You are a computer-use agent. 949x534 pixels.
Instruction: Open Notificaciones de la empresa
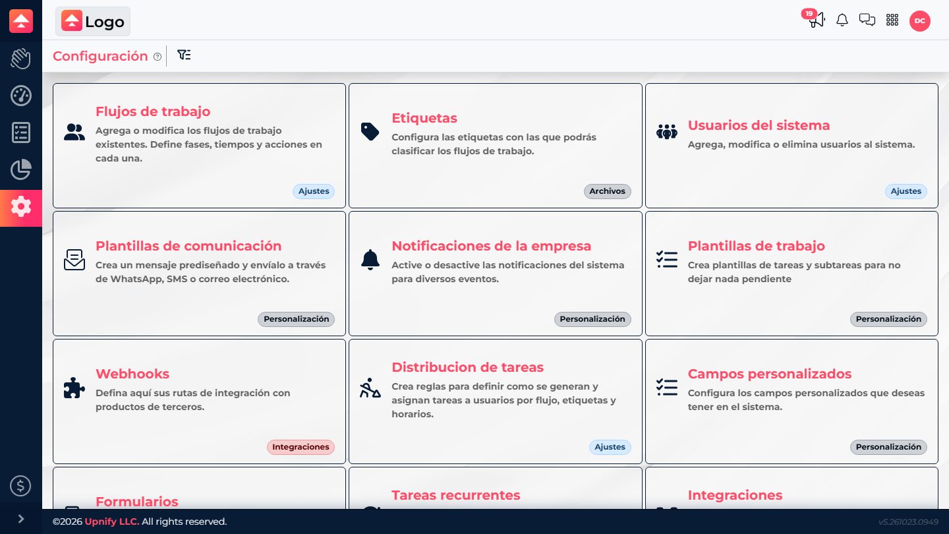tap(496, 274)
